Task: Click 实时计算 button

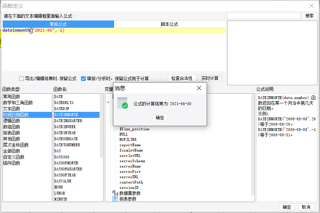Action: pyautogui.click(x=210, y=78)
